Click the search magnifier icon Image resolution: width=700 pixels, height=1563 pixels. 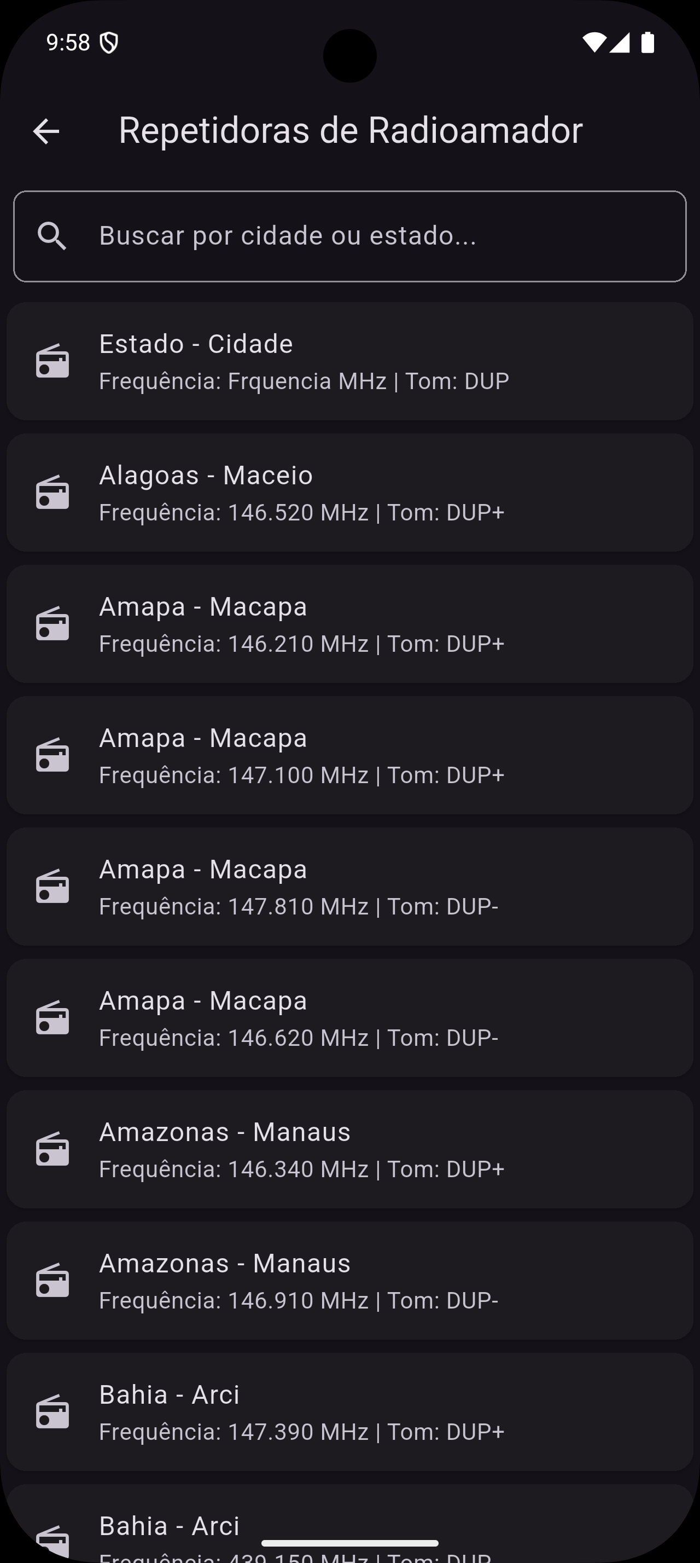52,236
